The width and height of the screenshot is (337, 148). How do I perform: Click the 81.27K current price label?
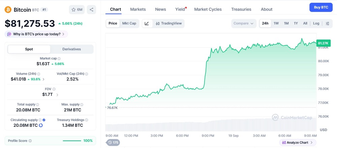[323, 43]
